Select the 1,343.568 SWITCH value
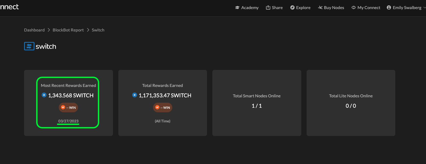Viewport: 426px width, 164px height. (x=71, y=95)
